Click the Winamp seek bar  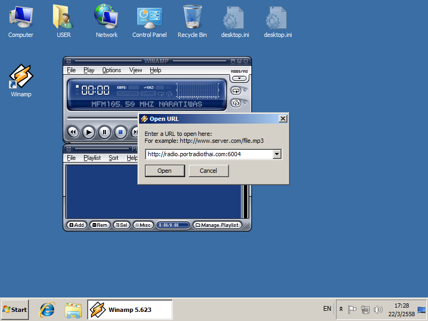(102, 118)
